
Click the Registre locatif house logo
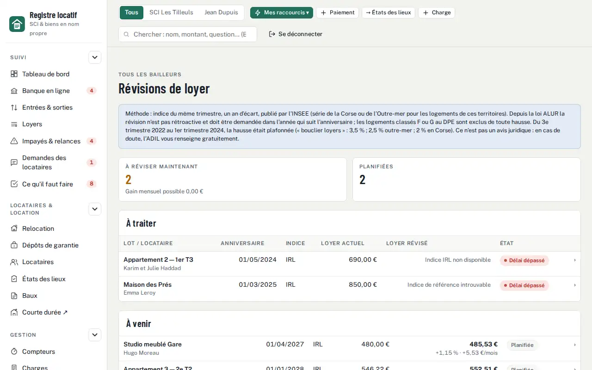point(17,24)
